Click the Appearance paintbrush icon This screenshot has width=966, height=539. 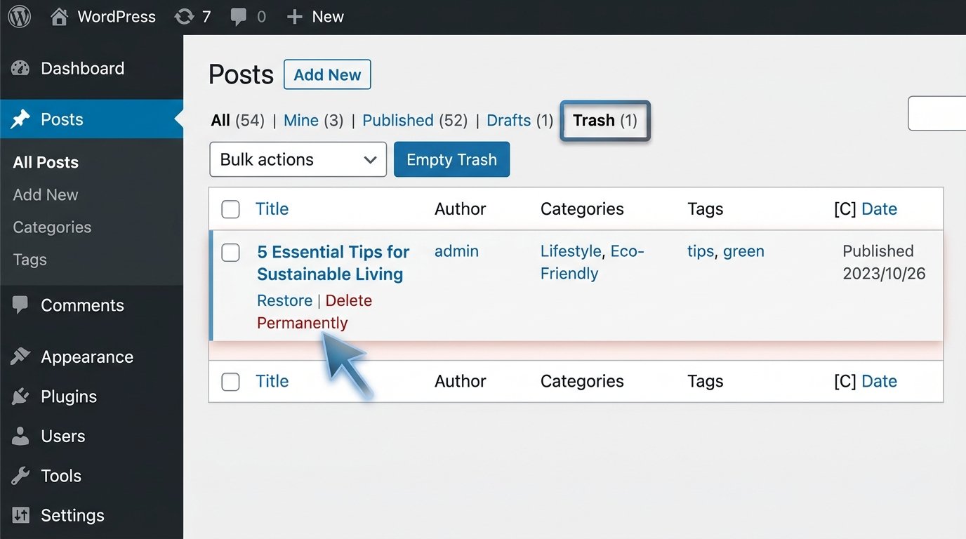20,357
